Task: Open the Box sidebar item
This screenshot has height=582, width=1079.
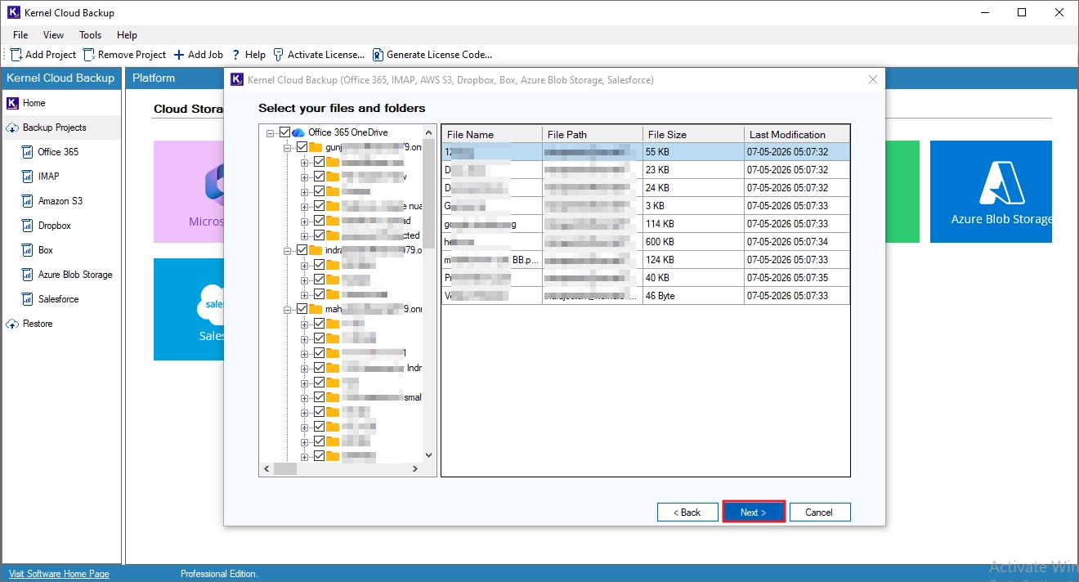Action: click(x=45, y=250)
